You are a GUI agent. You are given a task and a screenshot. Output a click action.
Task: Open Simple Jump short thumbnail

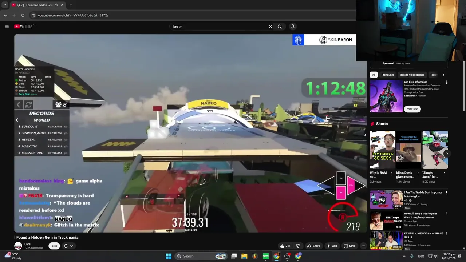435,150
